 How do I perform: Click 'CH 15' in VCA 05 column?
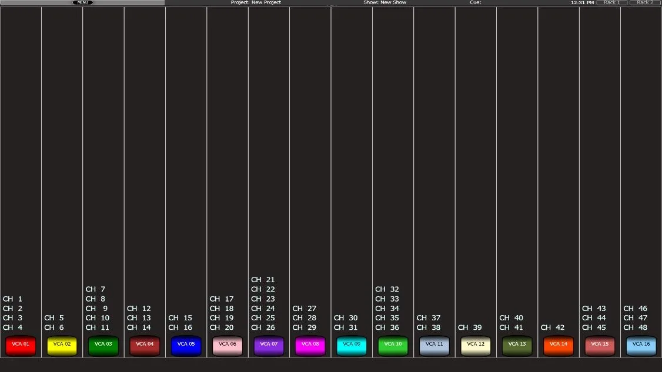click(x=180, y=318)
